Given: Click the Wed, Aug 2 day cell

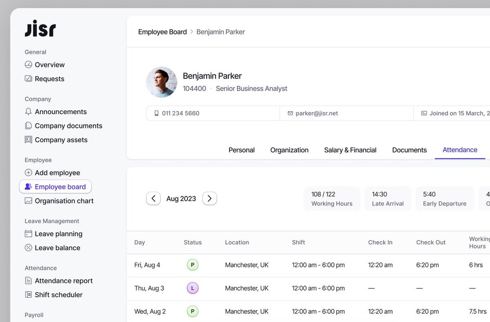Looking at the screenshot, I should pyautogui.click(x=150, y=311).
